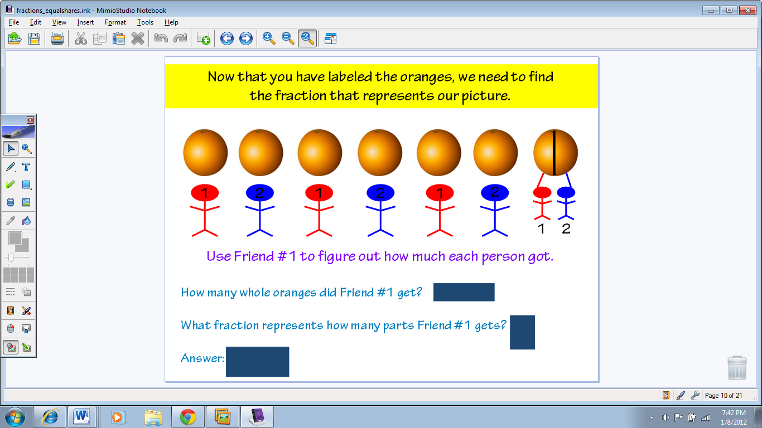Click the paintbrush icon in the status bar
This screenshot has height=428, width=762.
pyautogui.click(x=681, y=395)
